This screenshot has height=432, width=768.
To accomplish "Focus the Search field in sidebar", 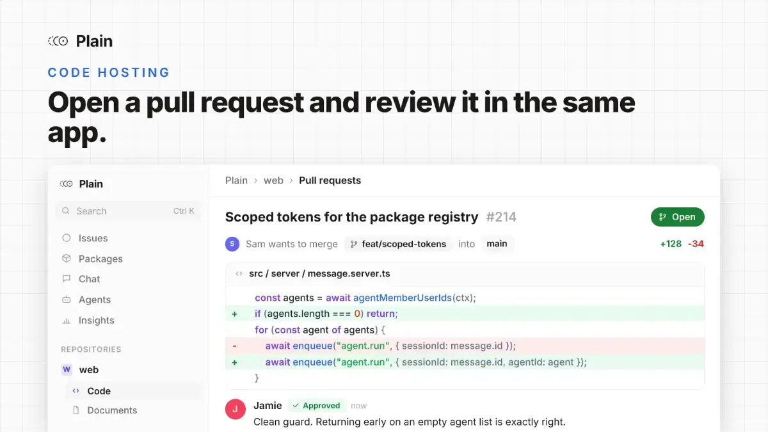I will point(128,211).
